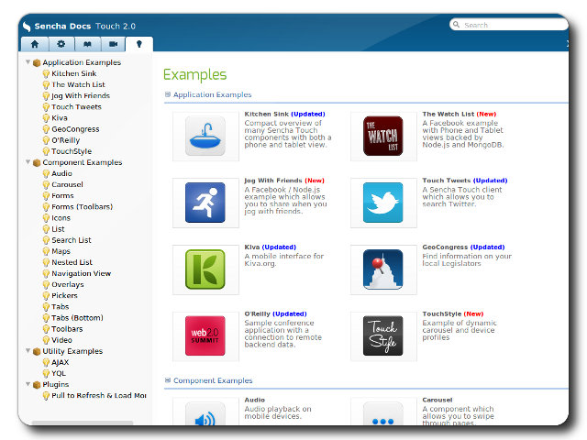Select Navigation View in the tree
The width and height of the screenshot is (587, 440).
tap(81, 273)
